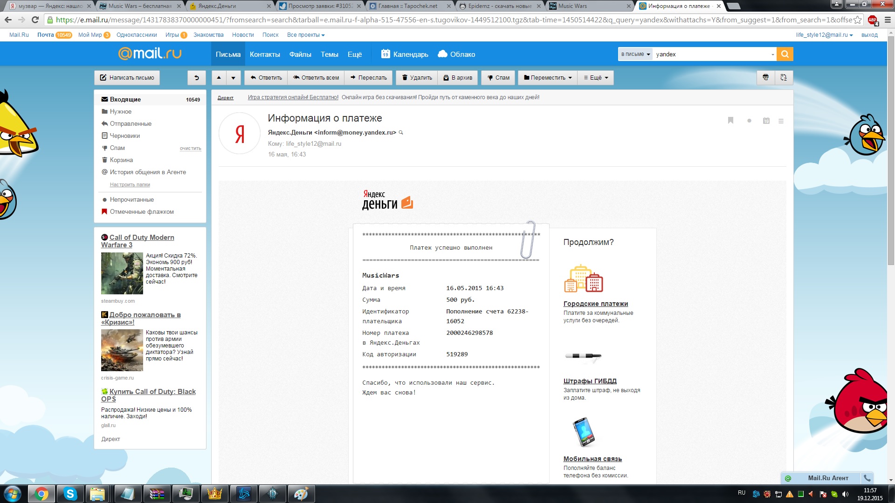Open Городские платежи link
The image size is (895, 503).
pyautogui.click(x=595, y=304)
